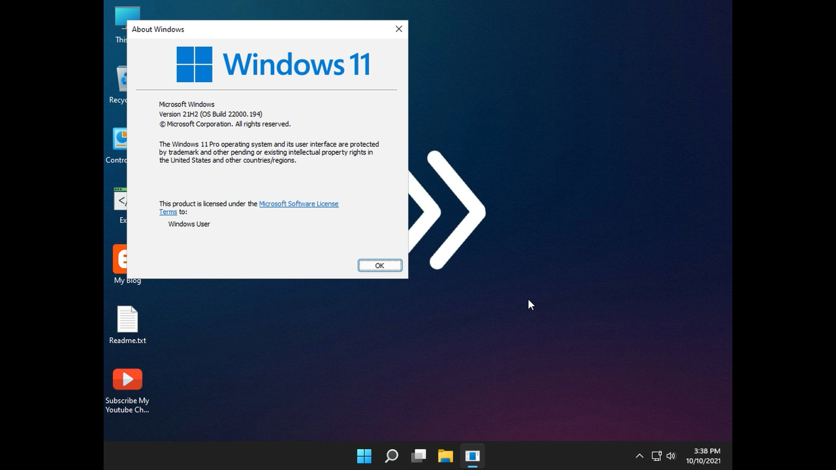The image size is (836, 470).
Task: Click "Version 21H2 (OS Build 22000.194)" text
Action: 210,114
